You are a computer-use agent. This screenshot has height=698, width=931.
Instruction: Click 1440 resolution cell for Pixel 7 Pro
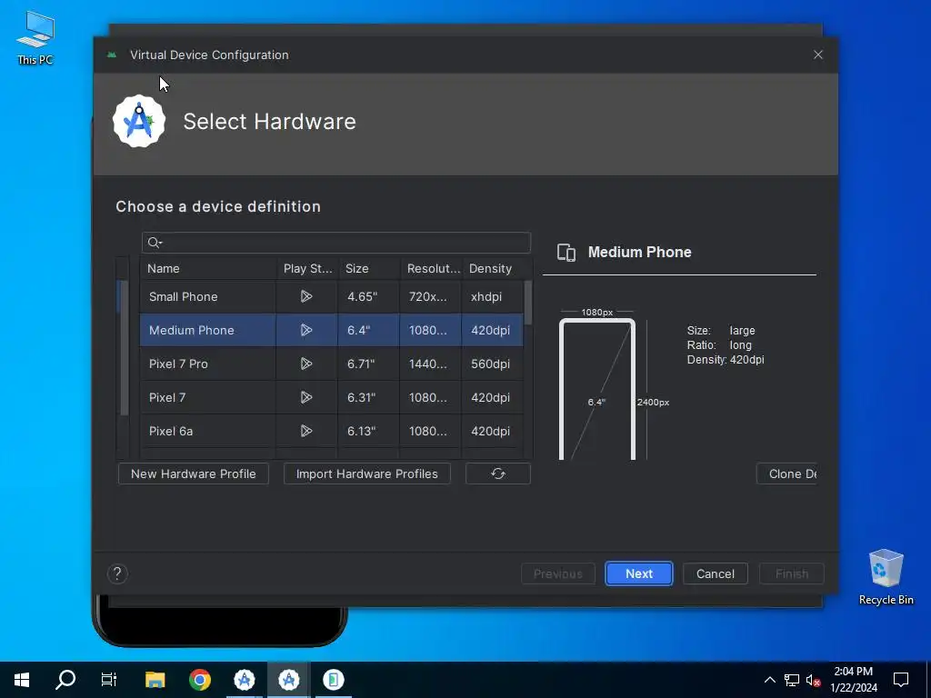pos(428,364)
